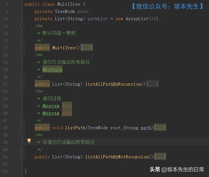Collapse the Javadoc comment starting line 88
The height and width of the screenshot is (177, 209).
pyautogui.click(x=22, y=135)
